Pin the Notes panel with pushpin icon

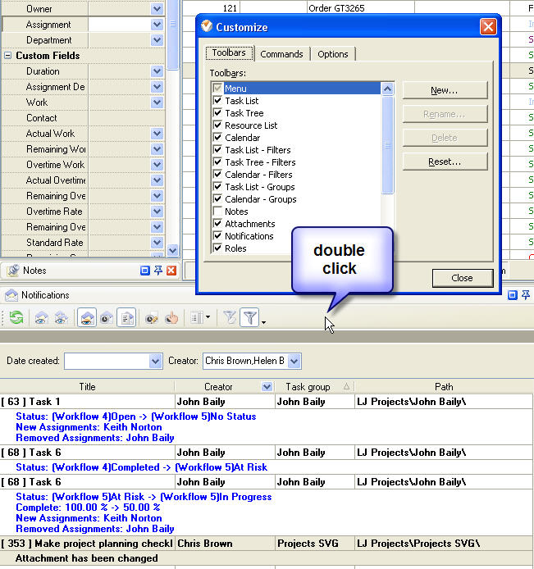pos(158,271)
